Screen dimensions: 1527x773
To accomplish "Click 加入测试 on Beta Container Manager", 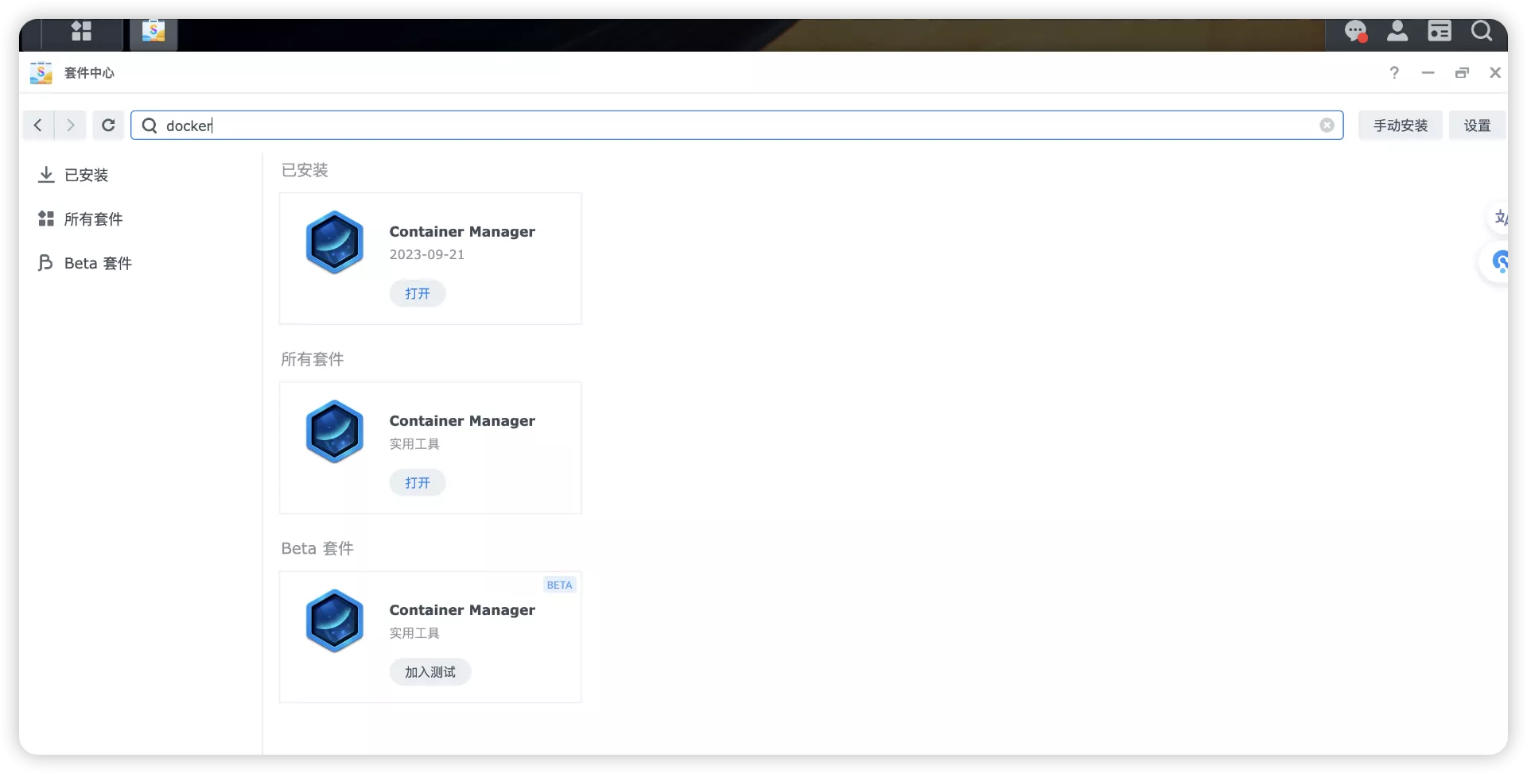I will [430, 671].
